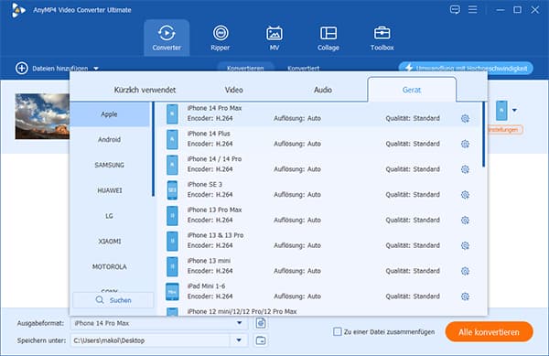Click the device profile list scrollbar
Screen dimensions: 549x356
[483, 134]
